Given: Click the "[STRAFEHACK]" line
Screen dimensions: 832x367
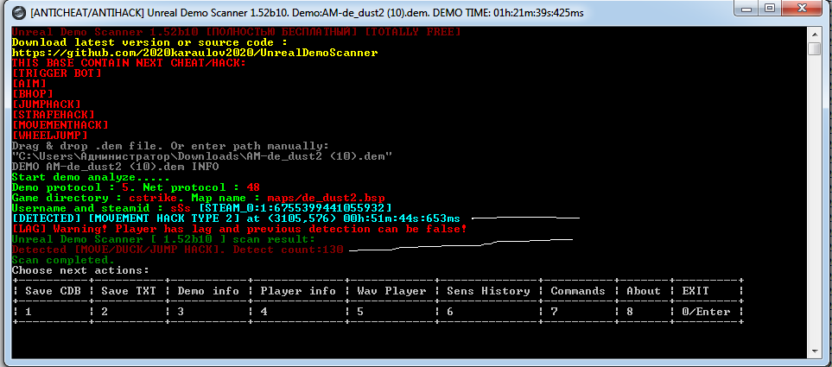Looking at the screenshot, I should [x=53, y=115].
